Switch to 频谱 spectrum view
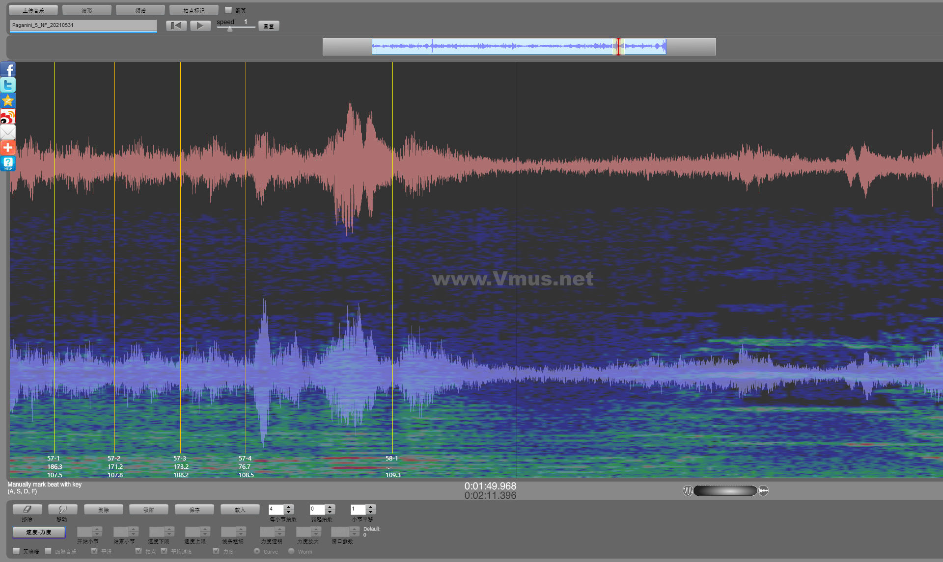 (x=140, y=10)
